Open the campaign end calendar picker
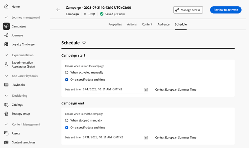This screenshot has height=148, width=249. [146, 137]
